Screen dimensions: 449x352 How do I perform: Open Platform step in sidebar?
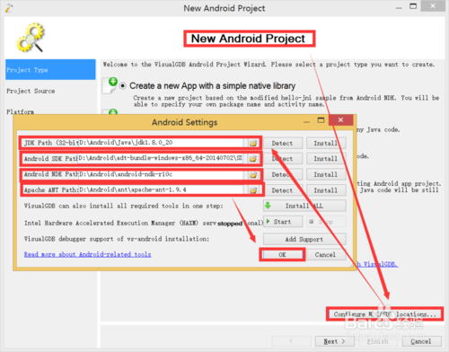coord(21,111)
